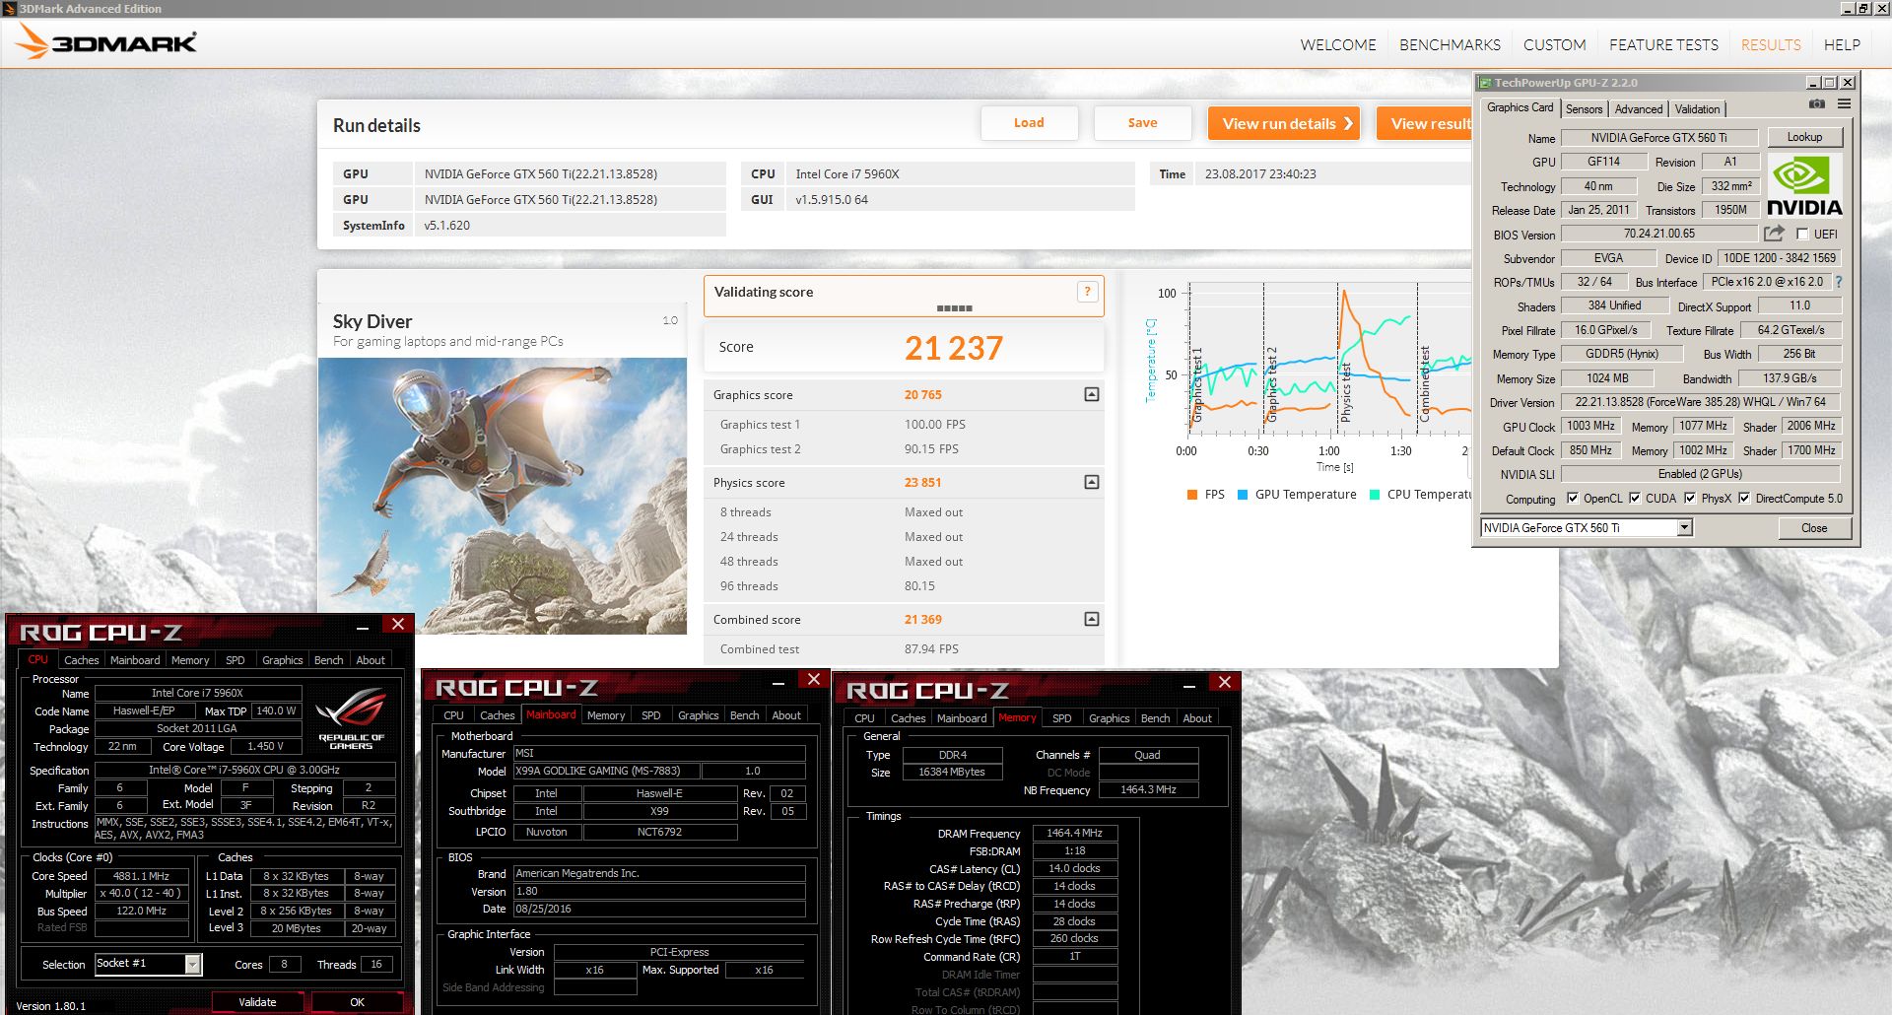Click the Driver Version field in GPU-Z
The width and height of the screenshot is (1892, 1015).
click(1700, 402)
